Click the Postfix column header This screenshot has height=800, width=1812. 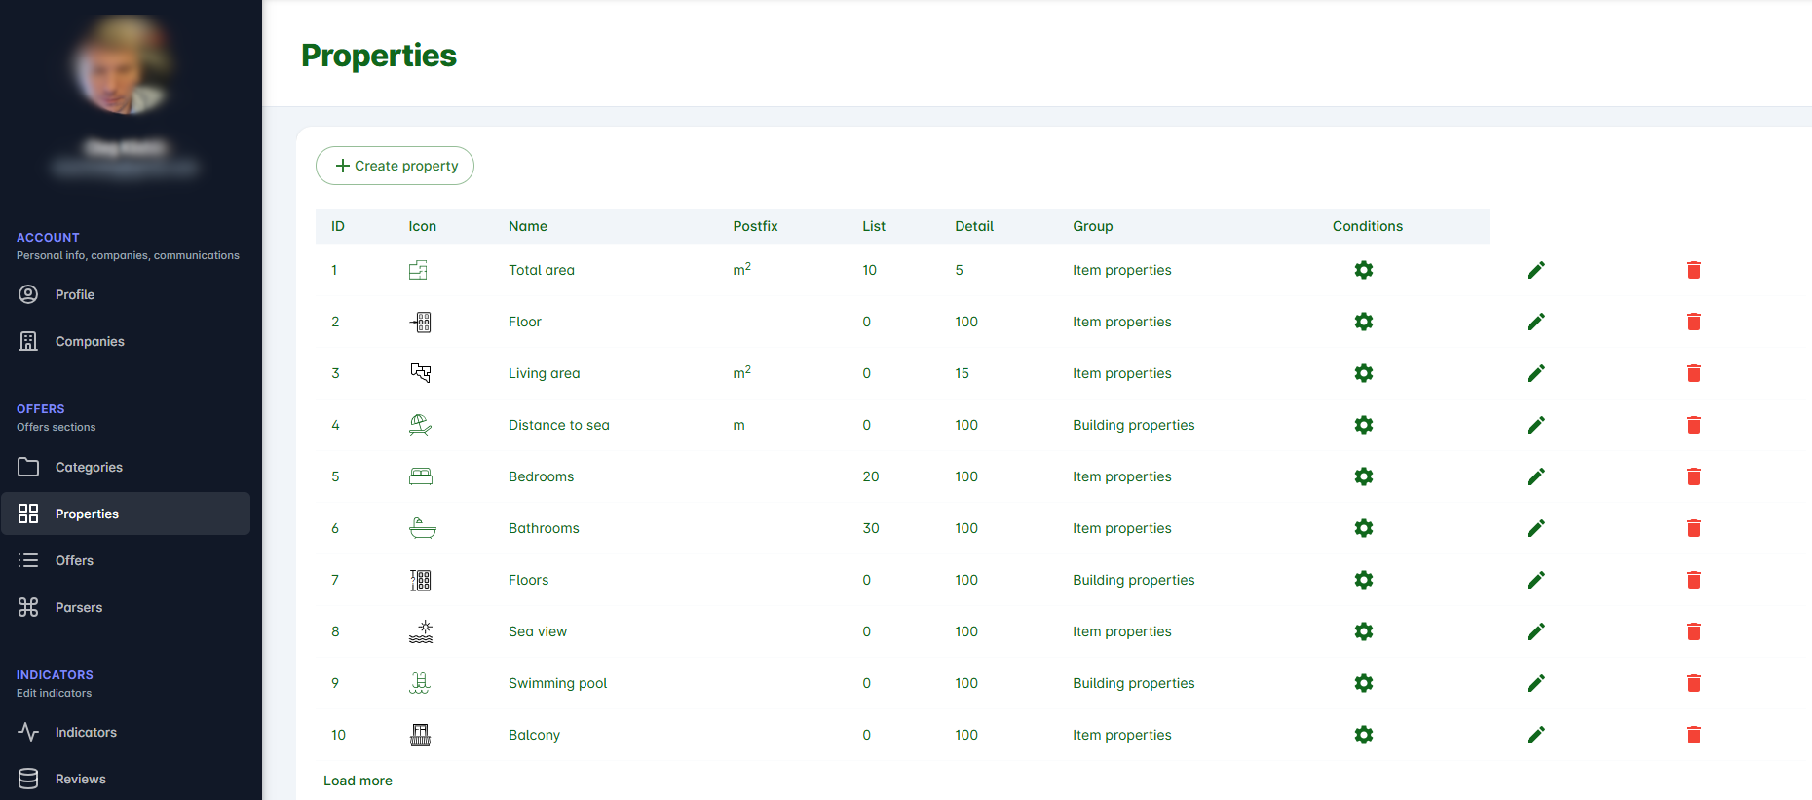click(755, 226)
